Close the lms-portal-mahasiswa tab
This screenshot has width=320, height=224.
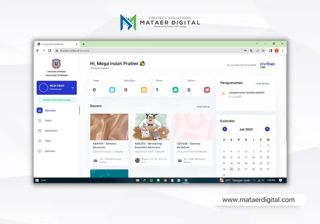pos(76,44)
